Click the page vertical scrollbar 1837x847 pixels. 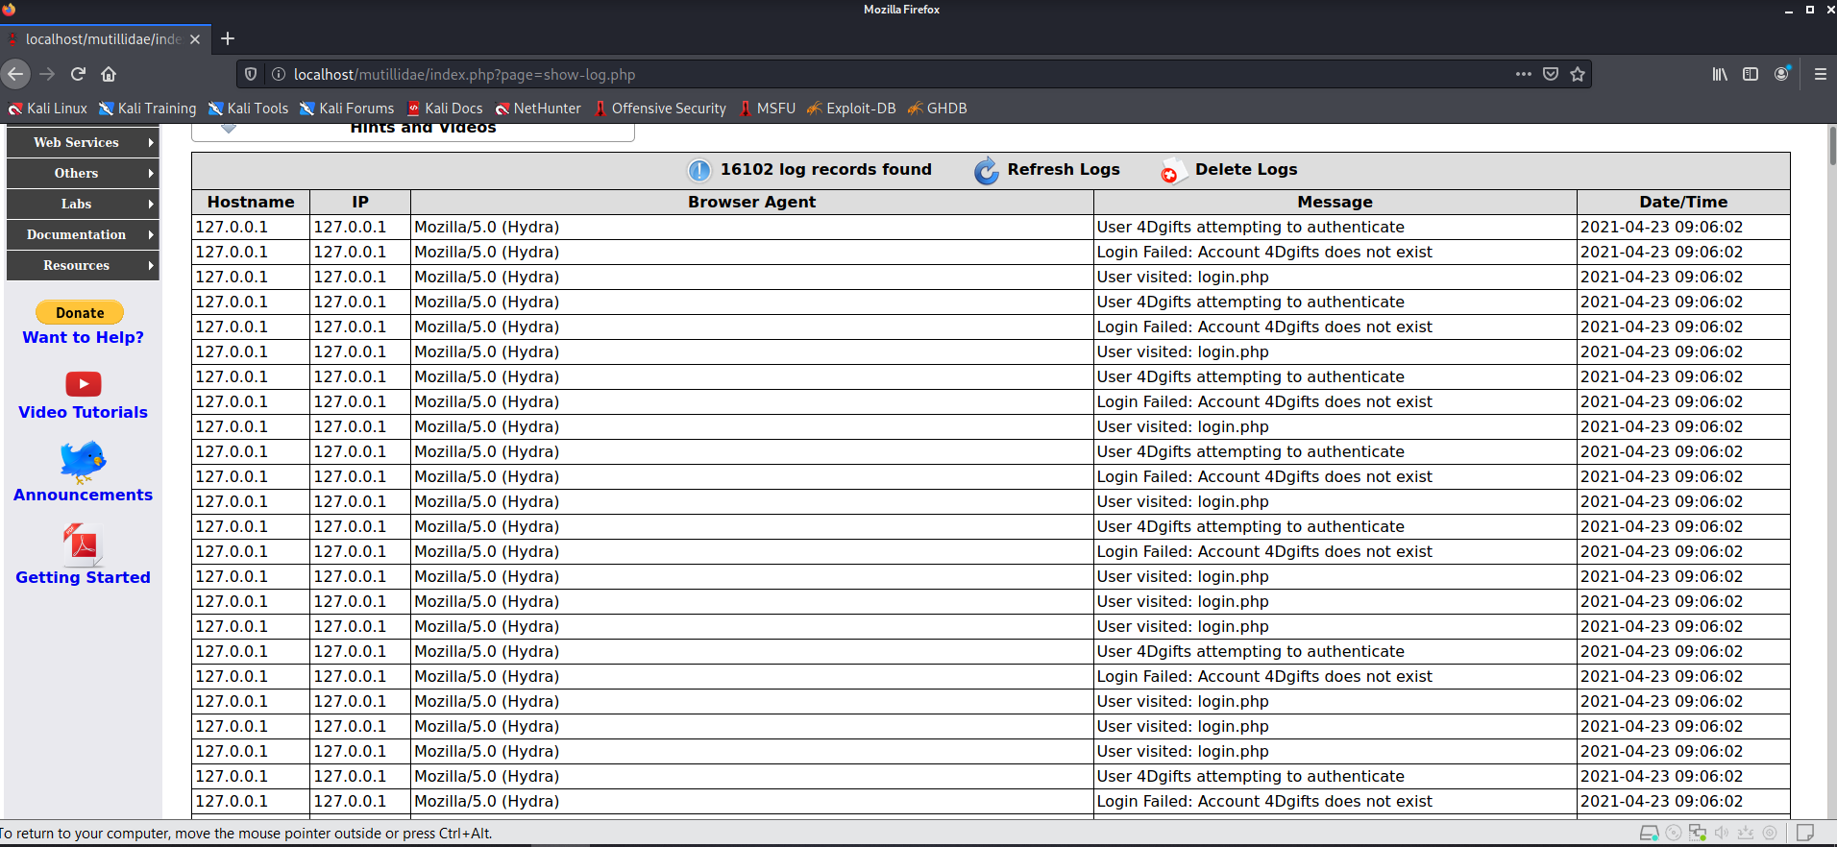[1832, 145]
